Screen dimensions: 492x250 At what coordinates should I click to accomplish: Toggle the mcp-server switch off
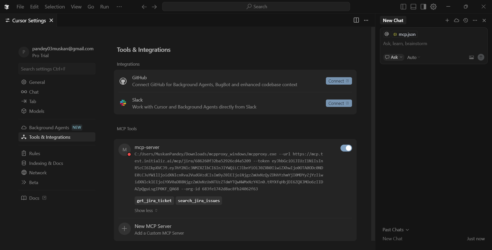pos(346,148)
